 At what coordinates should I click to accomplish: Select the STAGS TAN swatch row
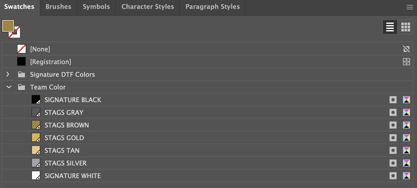pyautogui.click(x=62, y=151)
